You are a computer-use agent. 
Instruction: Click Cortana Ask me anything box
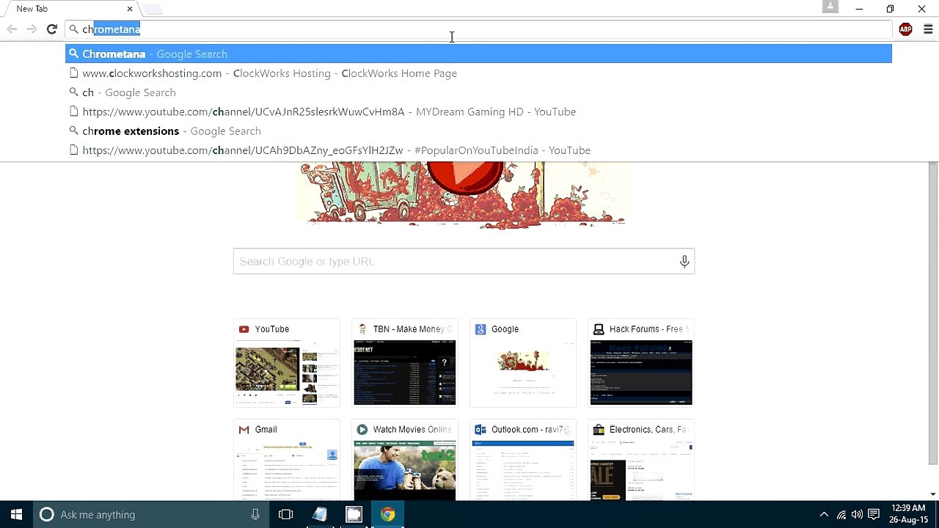[x=150, y=515]
